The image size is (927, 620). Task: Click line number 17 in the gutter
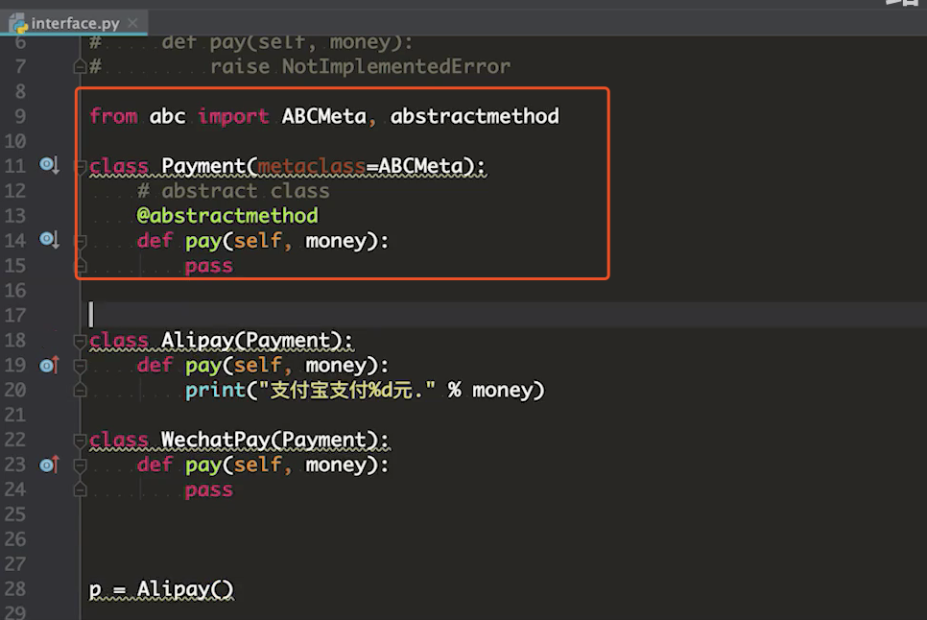coord(15,315)
